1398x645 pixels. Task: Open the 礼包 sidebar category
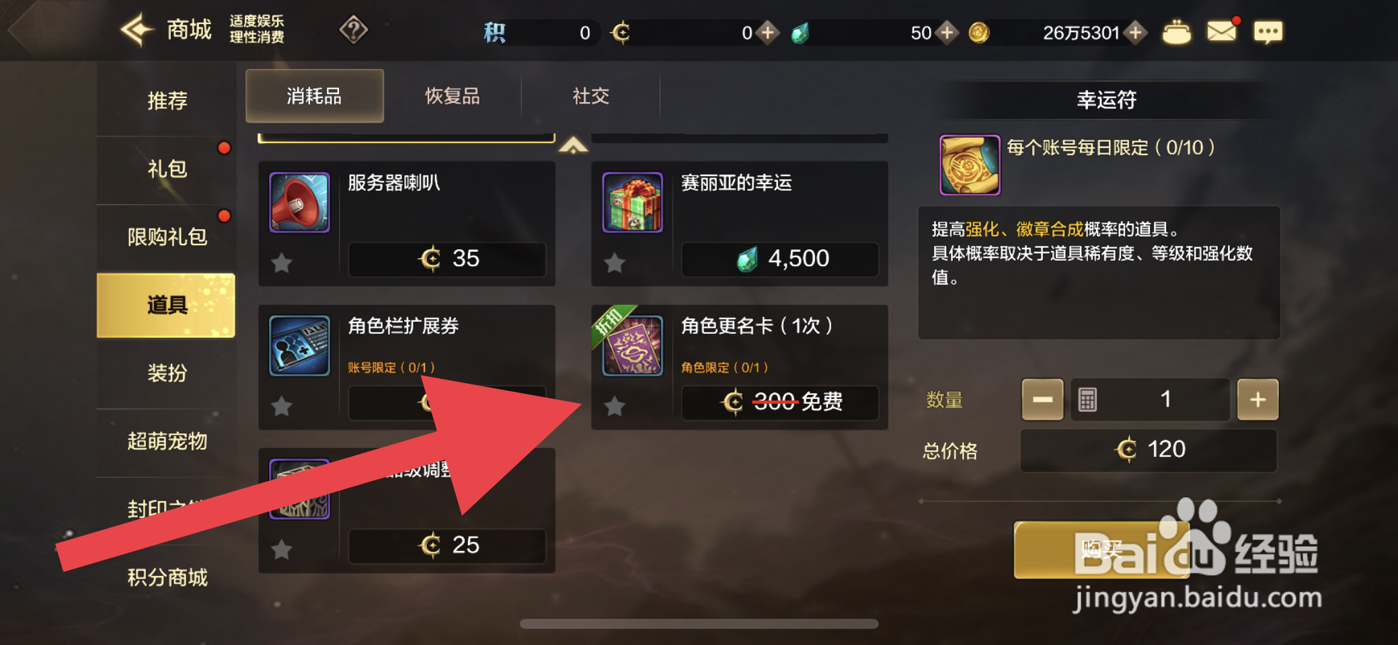click(167, 169)
